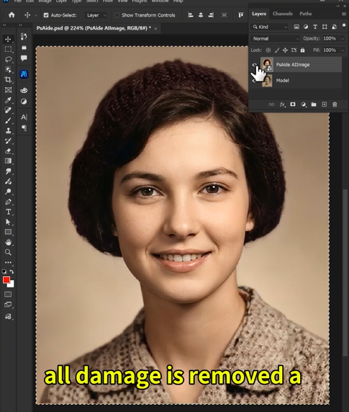This screenshot has width=349, height=412.
Task: Toggle filter for pixel layers
Action: [x=296, y=27]
